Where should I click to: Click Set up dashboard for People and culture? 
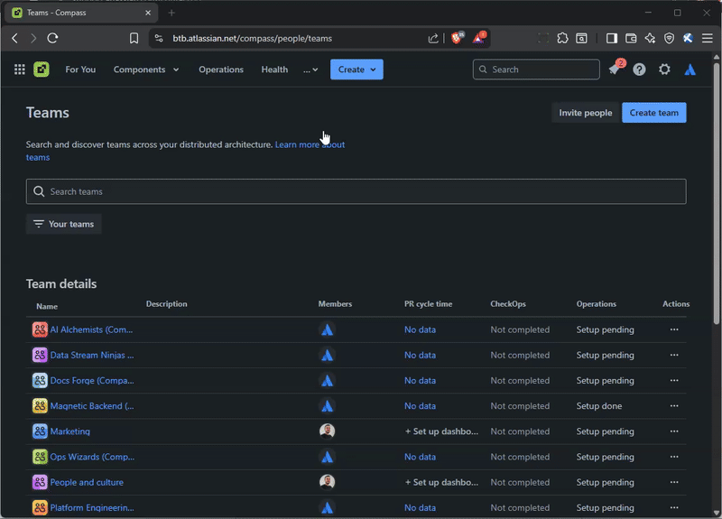click(x=441, y=482)
